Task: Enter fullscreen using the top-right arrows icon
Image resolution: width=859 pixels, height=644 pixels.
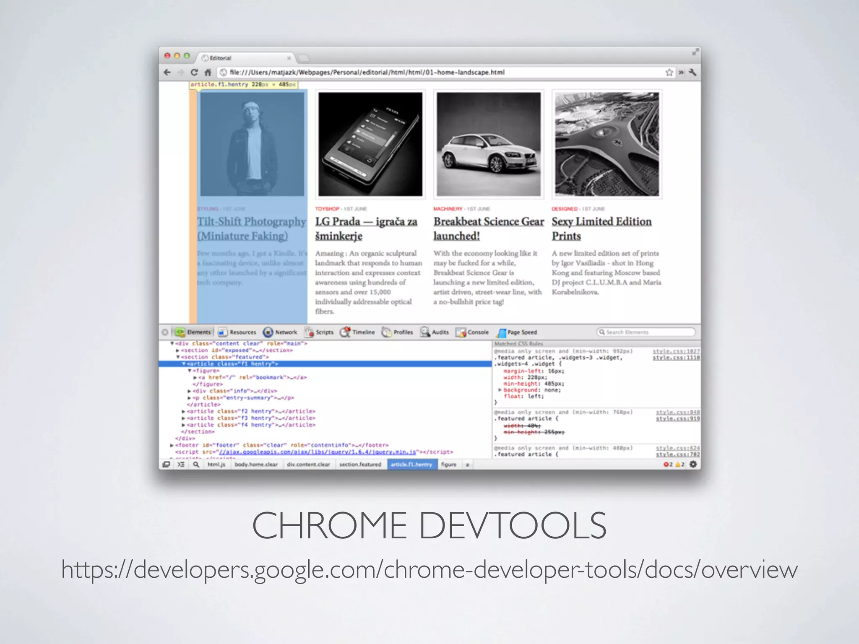Action: (695, 52)
